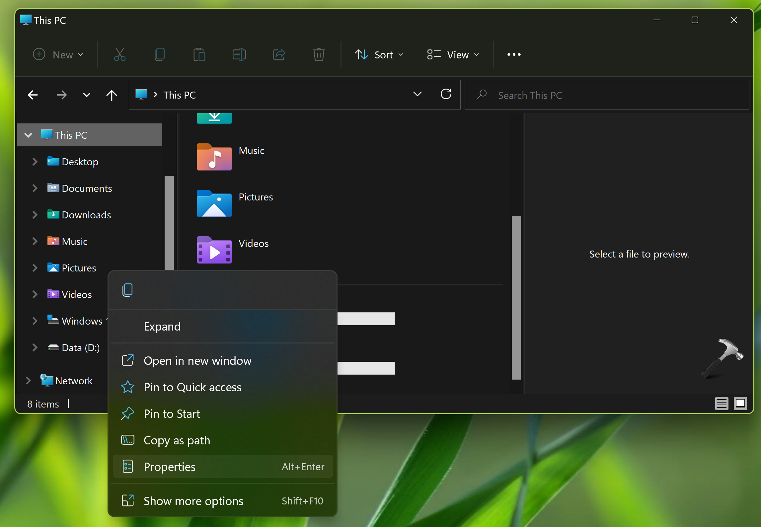Collapse the This PC tree node

click(x=28, y=135)
